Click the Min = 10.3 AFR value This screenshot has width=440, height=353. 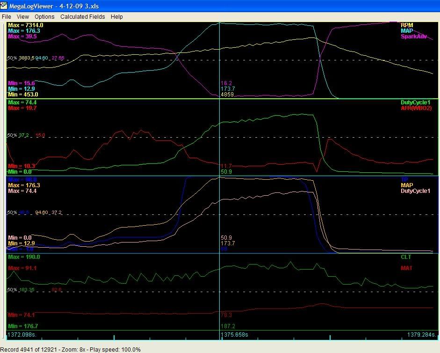pyautogui.click(x=22, y=166)
